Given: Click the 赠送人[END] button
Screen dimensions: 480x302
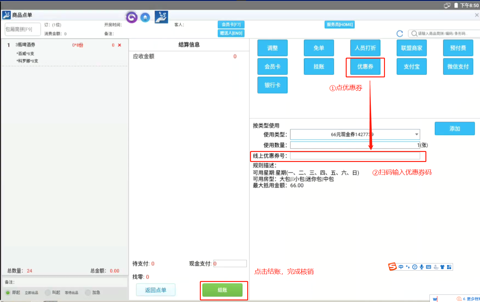Looking at the screenshot, I should [231, 33].
